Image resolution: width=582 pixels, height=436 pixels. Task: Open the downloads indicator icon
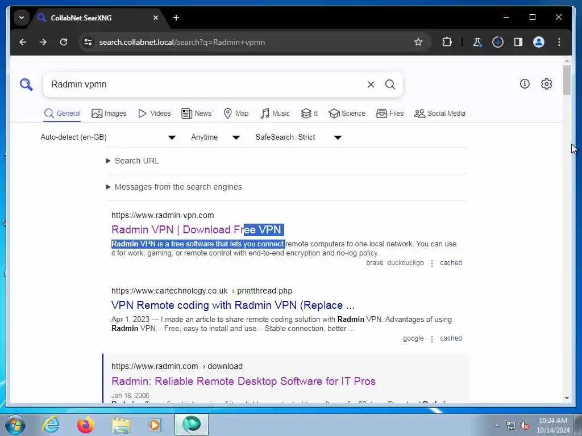click(x=498, y=42)
